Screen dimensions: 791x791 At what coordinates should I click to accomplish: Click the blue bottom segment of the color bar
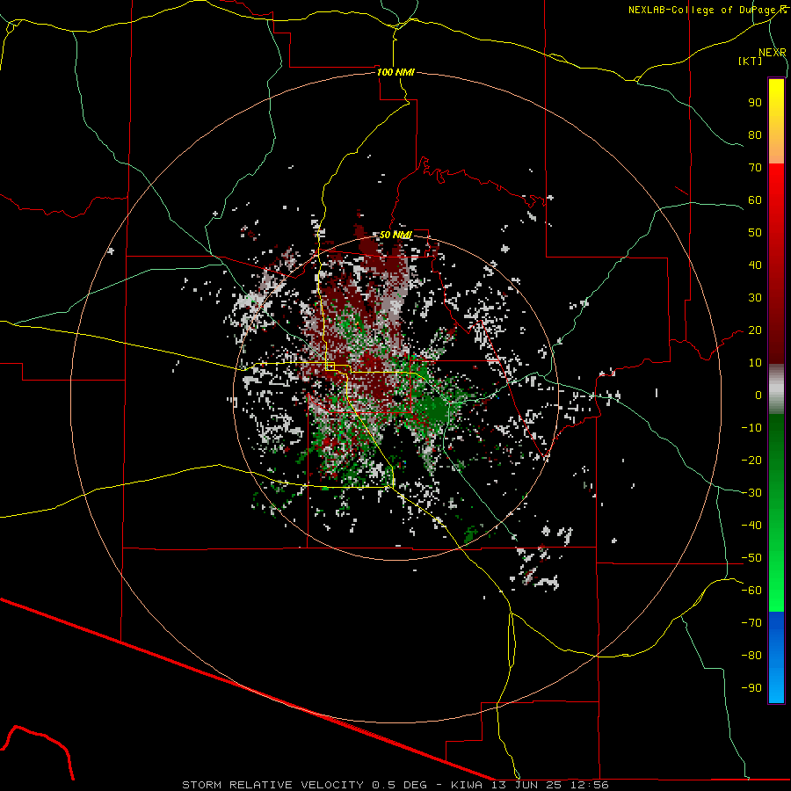tap(776, 657)
